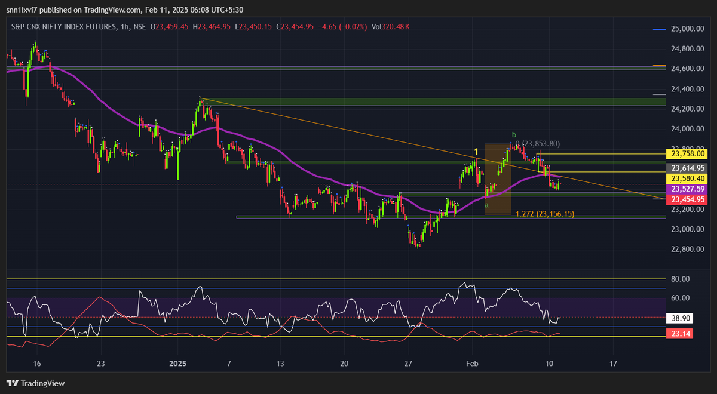Image resolution: width=717 pixels, height=394 pixels.
Task: Click the 17 date label on the time axis
Action: 613,363
